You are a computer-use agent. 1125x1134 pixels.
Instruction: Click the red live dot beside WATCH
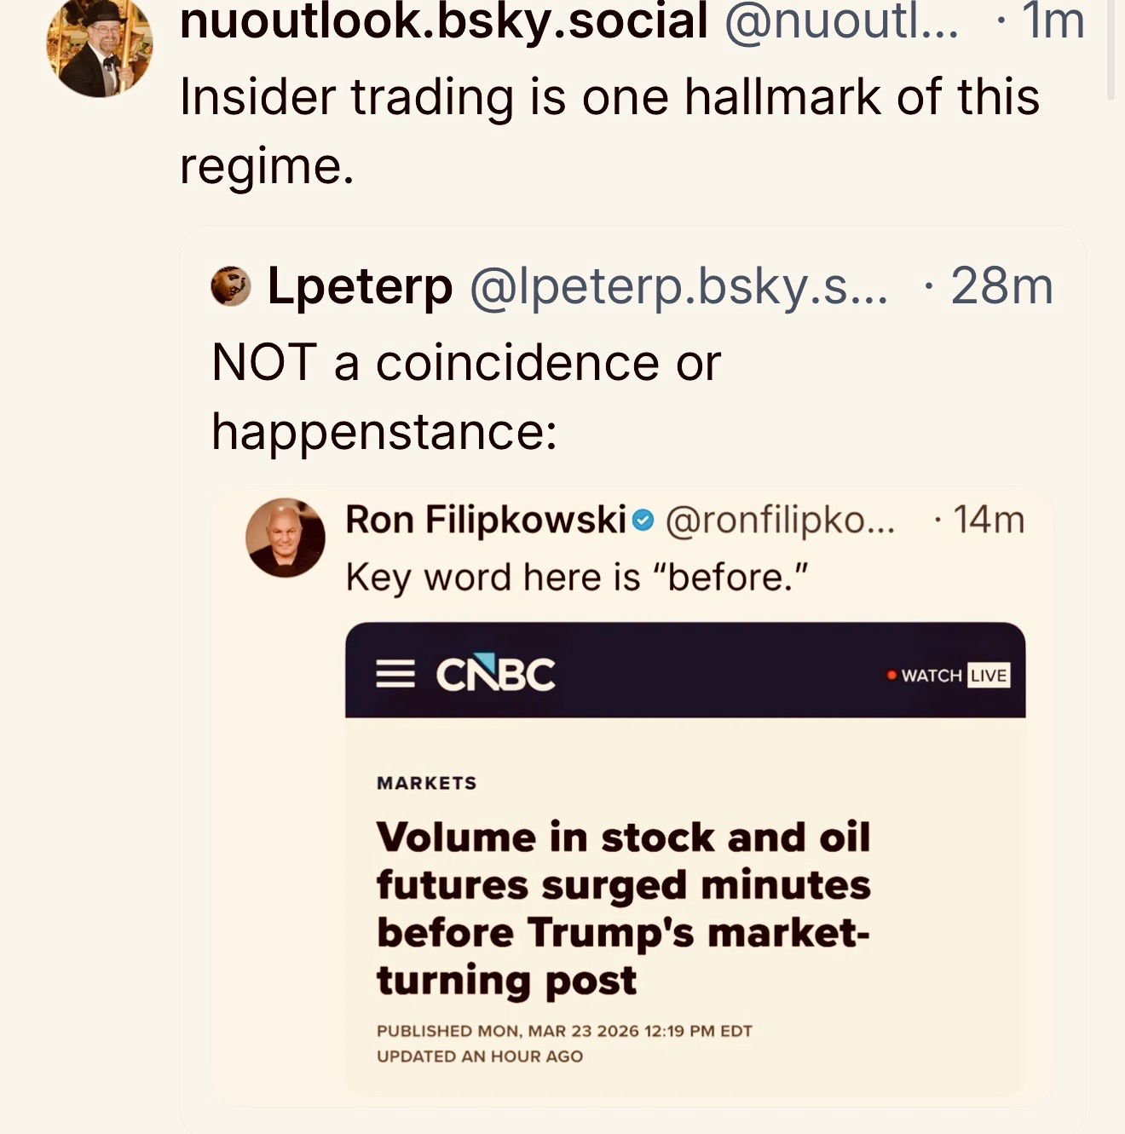(891, 676)
